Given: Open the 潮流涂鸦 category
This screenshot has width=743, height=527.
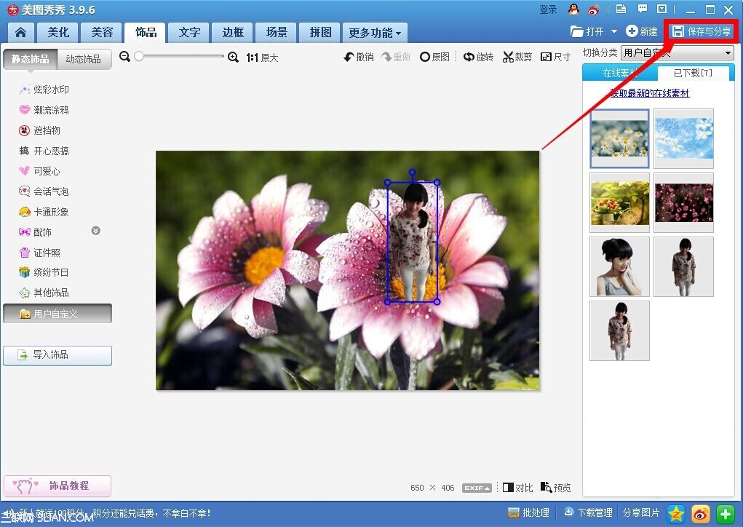Looking at the screenshot, I should pos(44,110).
